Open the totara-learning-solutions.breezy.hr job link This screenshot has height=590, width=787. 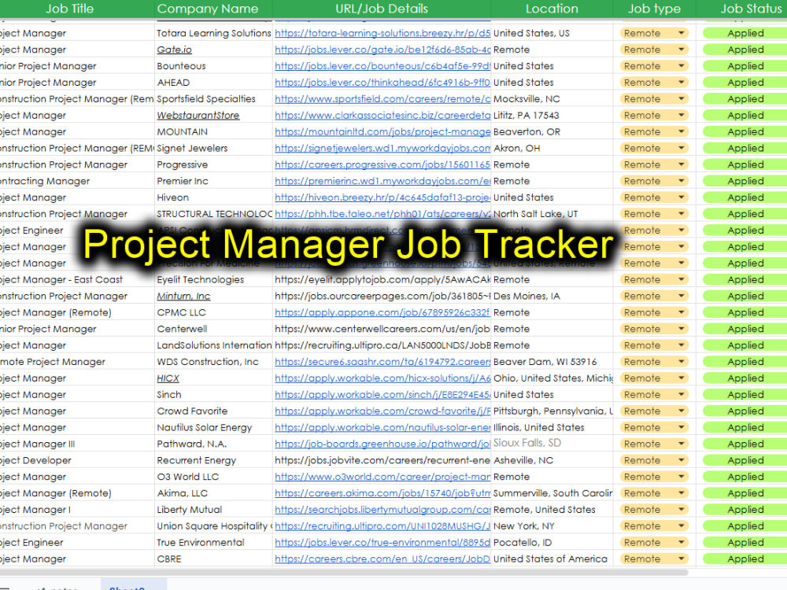382,33
